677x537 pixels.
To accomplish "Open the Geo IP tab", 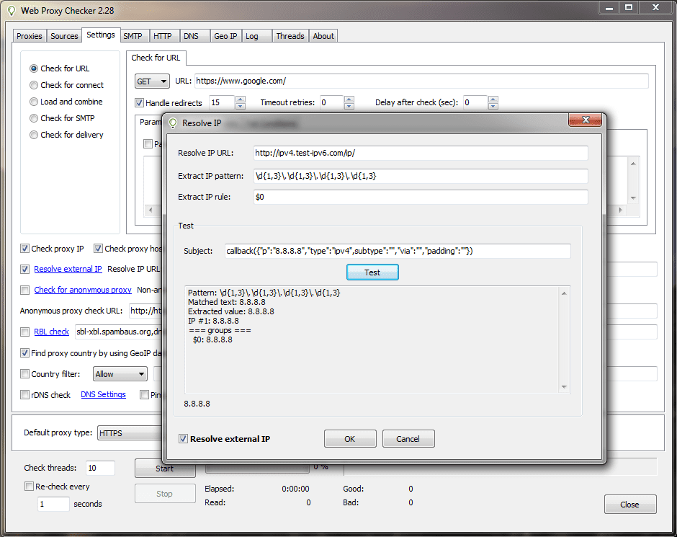I will point(225,36).
